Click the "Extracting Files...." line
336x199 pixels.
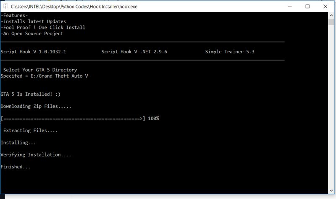pos(30,131)
